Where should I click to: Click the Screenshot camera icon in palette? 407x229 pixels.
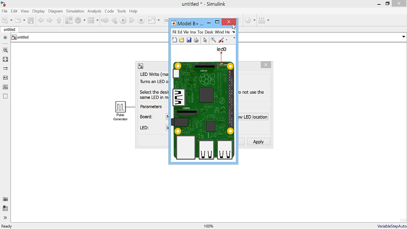[x=5, y=199]
